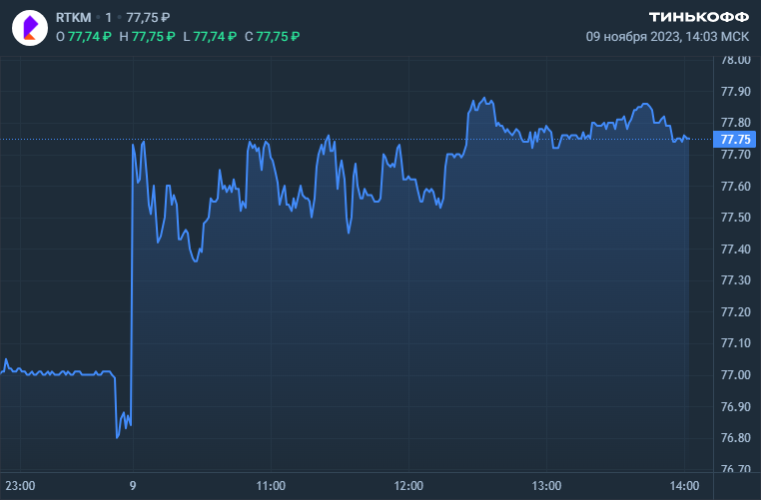Click the 23:00 time axis label
The image size is (761, 500).
[x=20, y=486]
